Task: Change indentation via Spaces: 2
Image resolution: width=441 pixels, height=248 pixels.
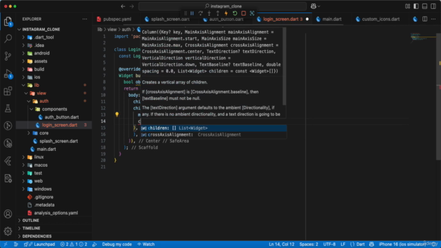Action: (309, 245)
